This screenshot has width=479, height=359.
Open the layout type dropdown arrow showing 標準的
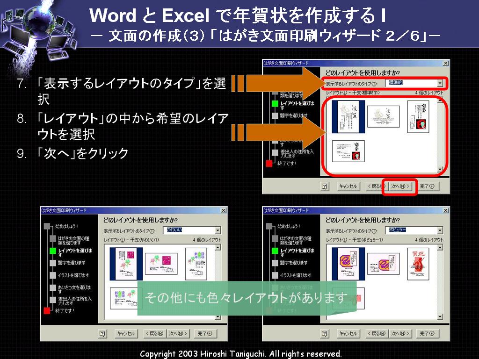click(440, 83)
